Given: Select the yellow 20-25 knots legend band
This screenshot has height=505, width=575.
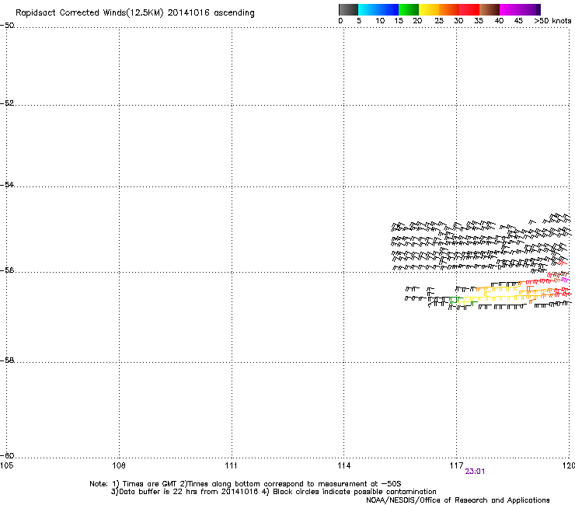Looking at the screenshot, I should click(x=429, y=9).
